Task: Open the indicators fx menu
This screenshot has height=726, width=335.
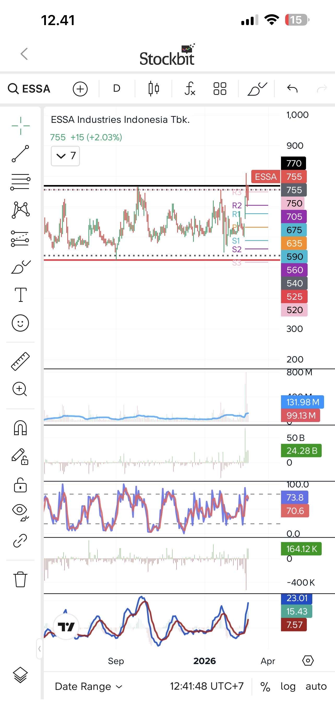Action: (x=190, y=89)
